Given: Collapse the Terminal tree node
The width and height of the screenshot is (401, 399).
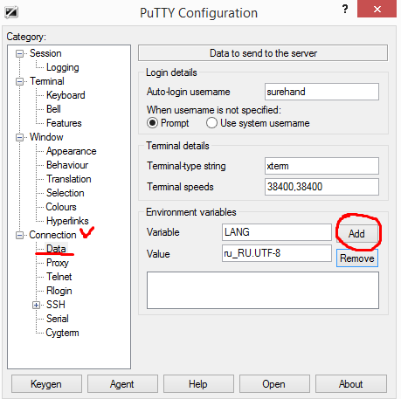Looking at the screenshot, I should (19, 81).
